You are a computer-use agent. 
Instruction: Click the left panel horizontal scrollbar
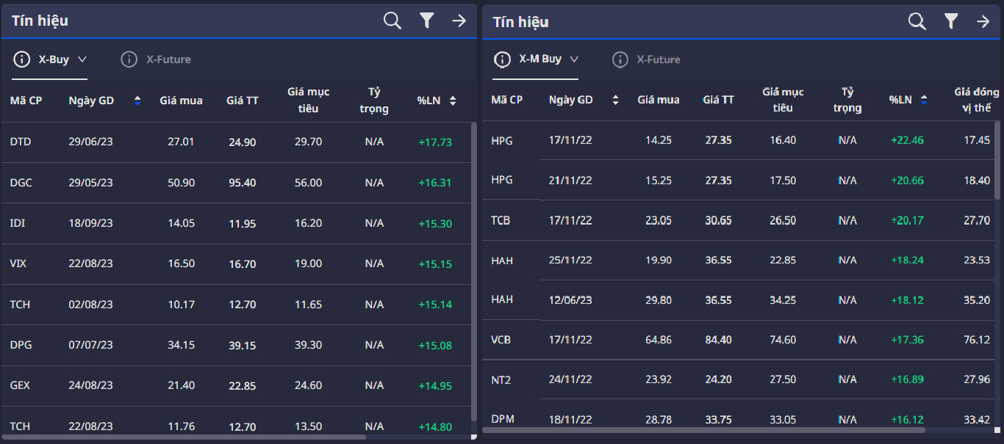click(184, 437)
